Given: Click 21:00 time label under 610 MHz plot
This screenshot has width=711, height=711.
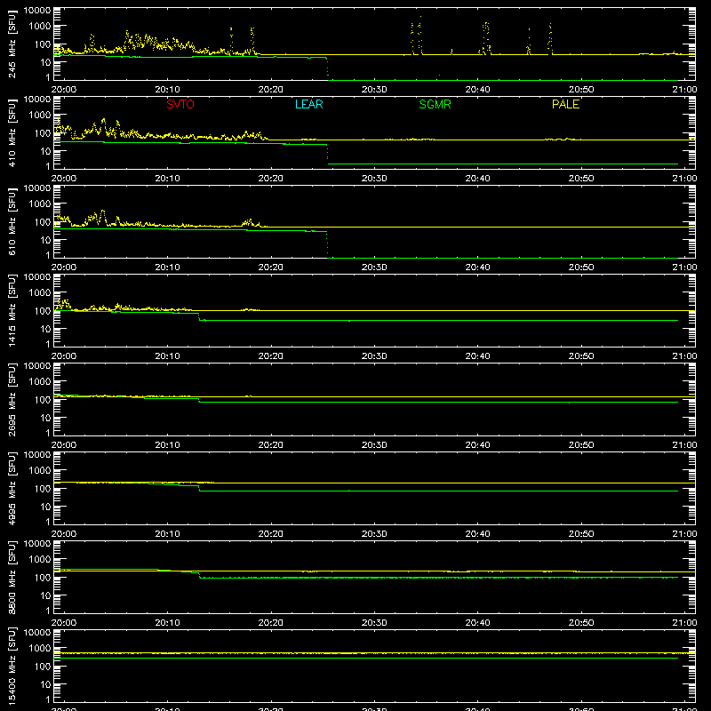Looking at the screenshot, I should [684, 268].
